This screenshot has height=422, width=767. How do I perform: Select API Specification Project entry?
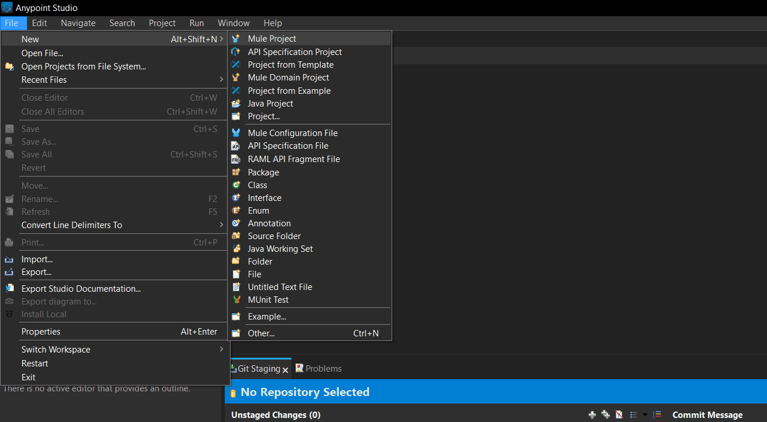310,52
